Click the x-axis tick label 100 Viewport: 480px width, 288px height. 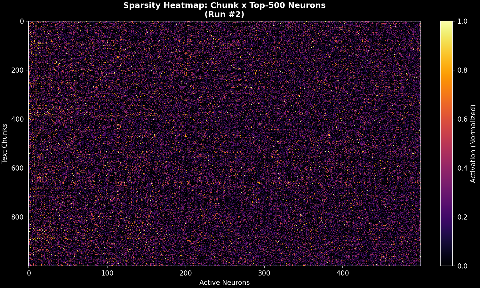(107, 274)
